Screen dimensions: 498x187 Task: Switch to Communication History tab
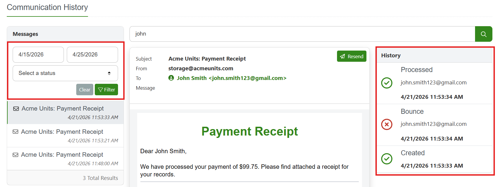coord(47,7)
